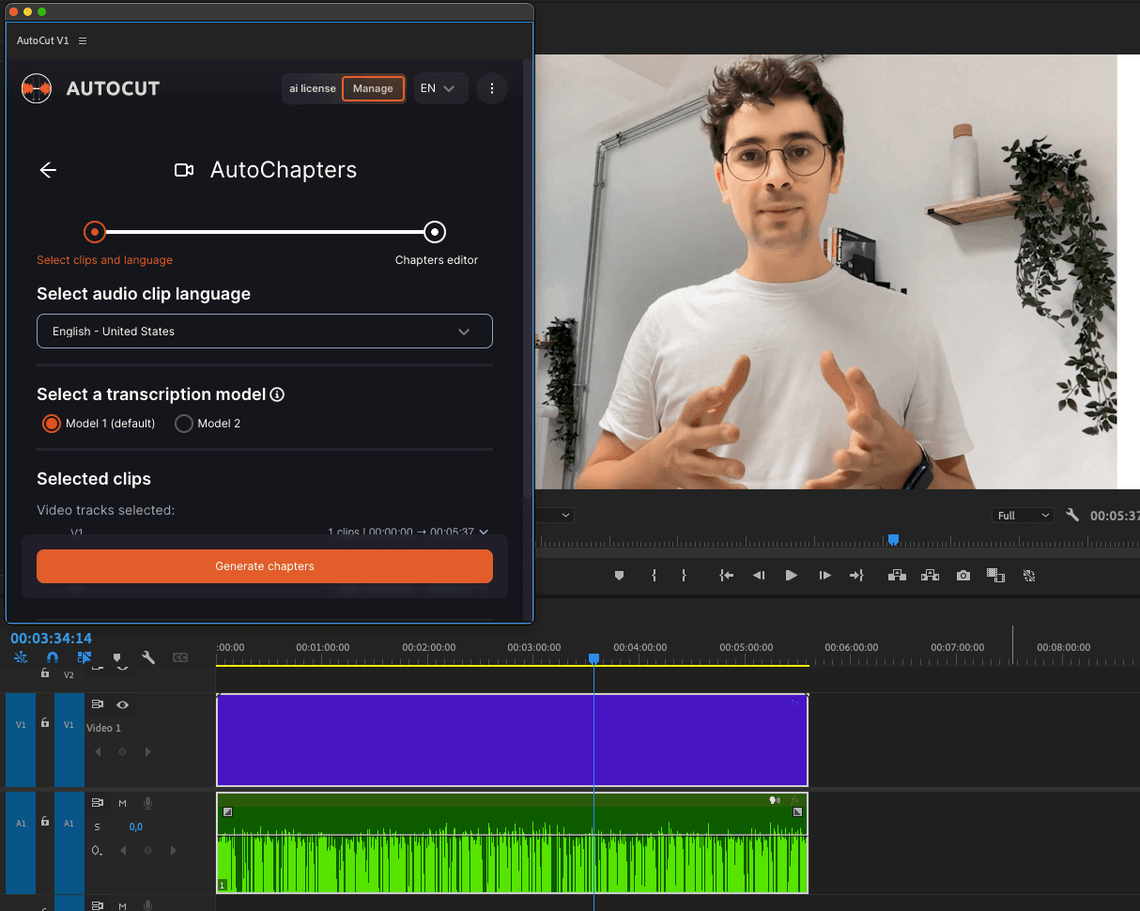1140x911 pixels.
Task: Click the ai license label
Action: tap(313, 88)
